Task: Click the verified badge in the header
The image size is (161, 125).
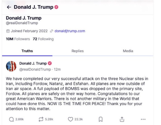Action: [x=56, y=7]
